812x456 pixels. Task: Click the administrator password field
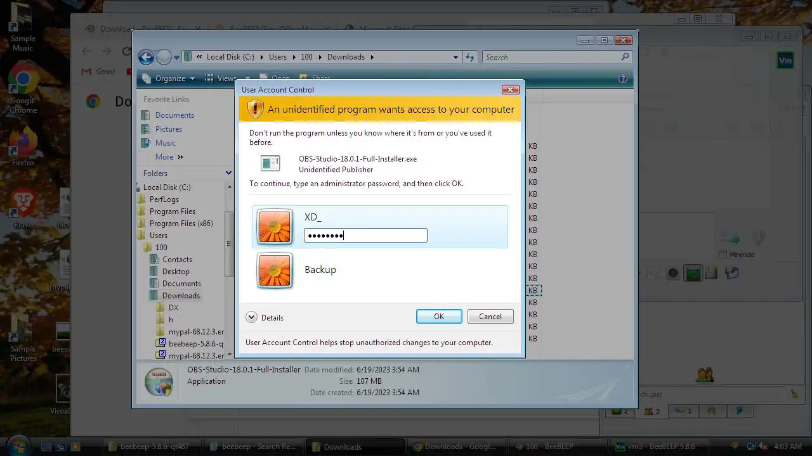click(365, 236)
